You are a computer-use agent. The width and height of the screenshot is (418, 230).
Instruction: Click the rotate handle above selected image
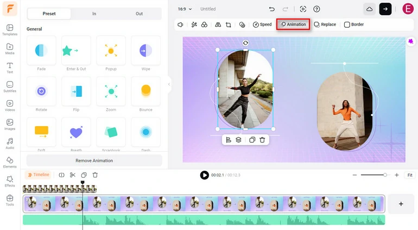[245, 43]
